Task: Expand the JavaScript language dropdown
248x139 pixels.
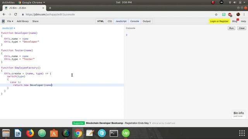Action: pyautogui.click(x=9, y=28)
